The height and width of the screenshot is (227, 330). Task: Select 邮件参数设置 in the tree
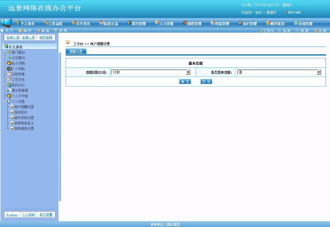[24, 118]
